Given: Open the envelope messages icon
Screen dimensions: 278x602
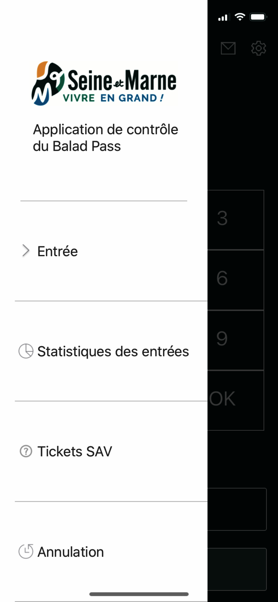Looking at the screenshot, I should click(228, 48).
